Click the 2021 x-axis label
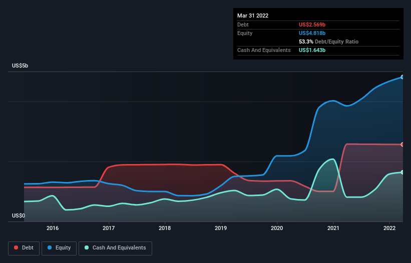411x263 pixels. tap(333, 228)
